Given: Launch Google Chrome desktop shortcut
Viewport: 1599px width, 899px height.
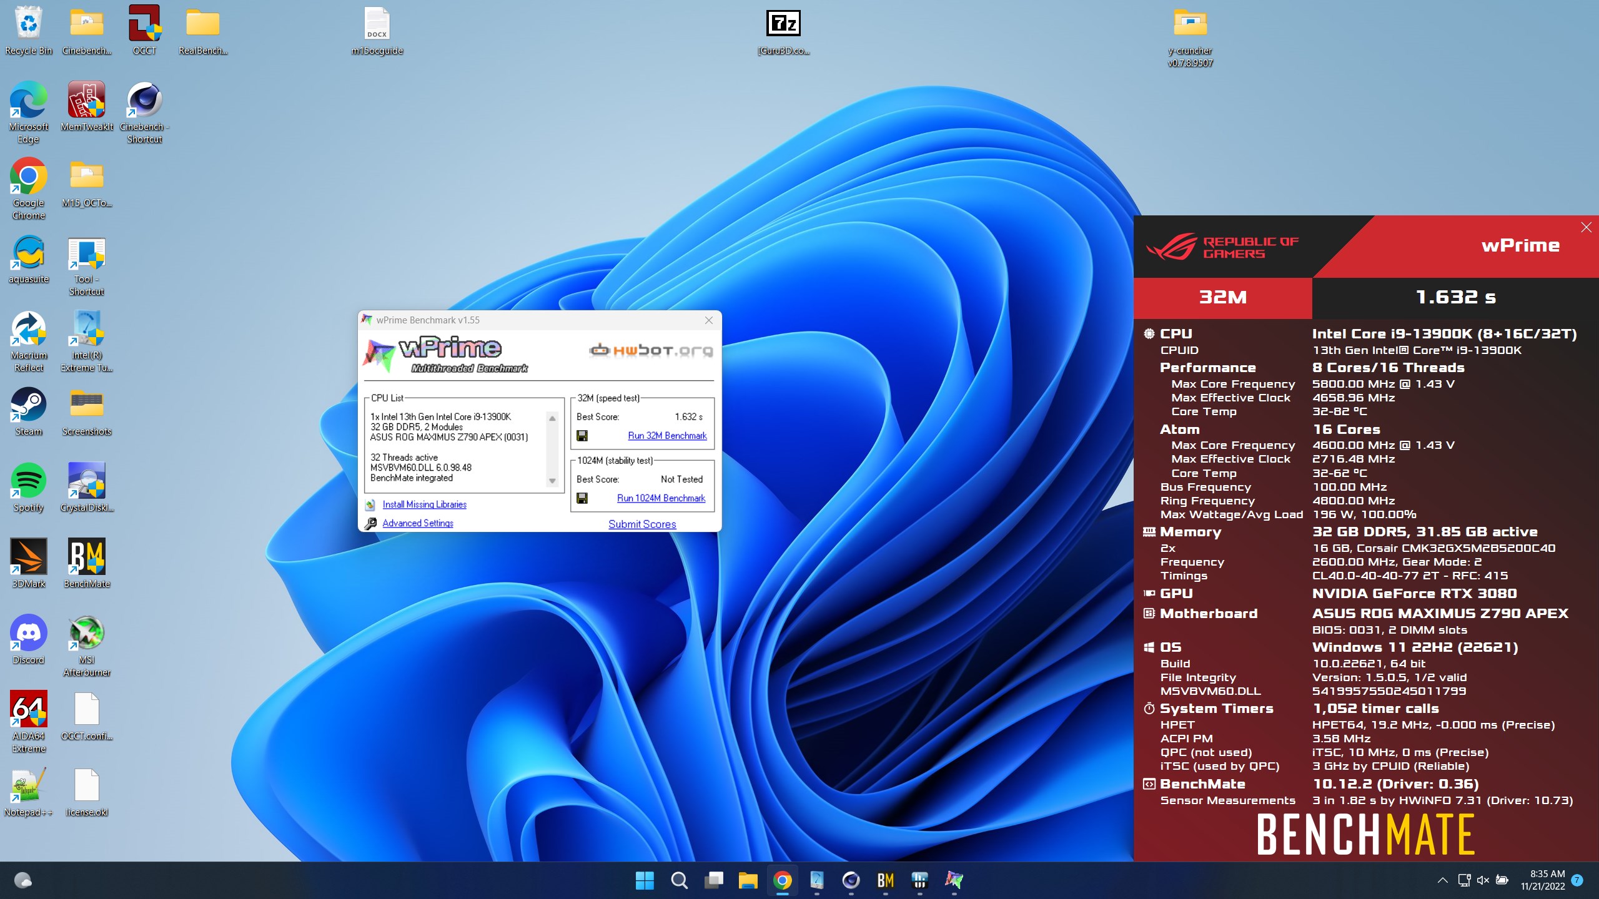Looking at the screenshot, I should (x=29, y=189).
